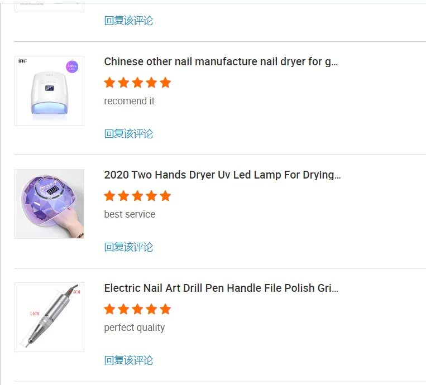426x385 pixels.
Task: Click second star of UV lamp review rating
Action: point(123,196)
